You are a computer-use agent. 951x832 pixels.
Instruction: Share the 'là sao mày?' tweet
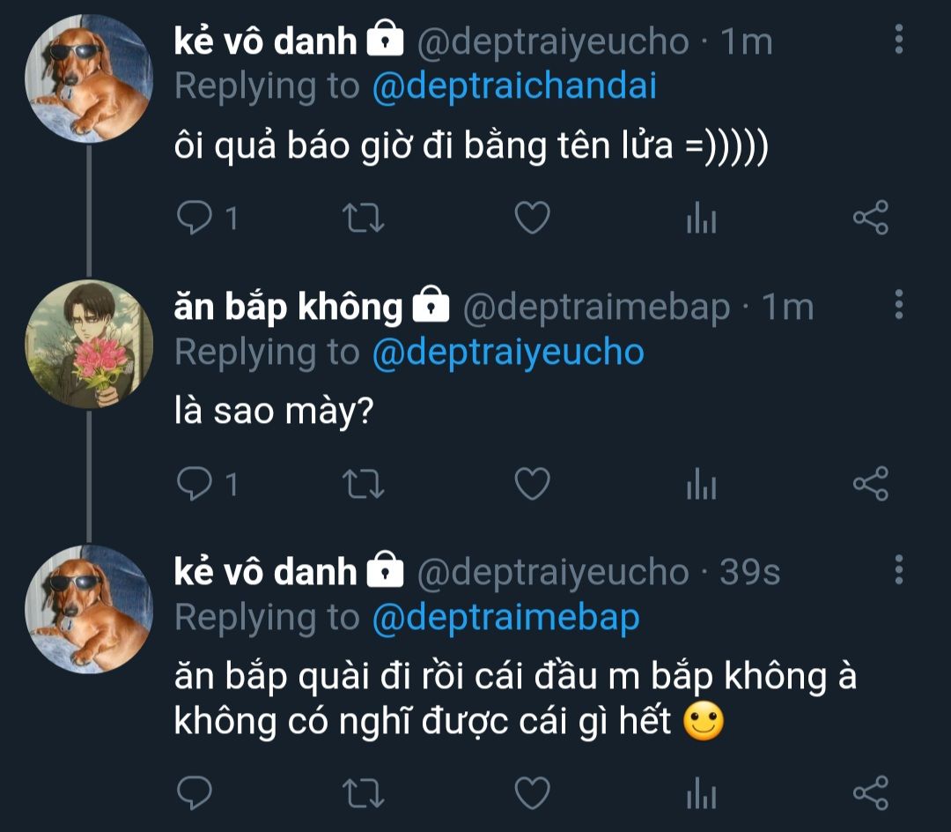click(x=871, y=484)
